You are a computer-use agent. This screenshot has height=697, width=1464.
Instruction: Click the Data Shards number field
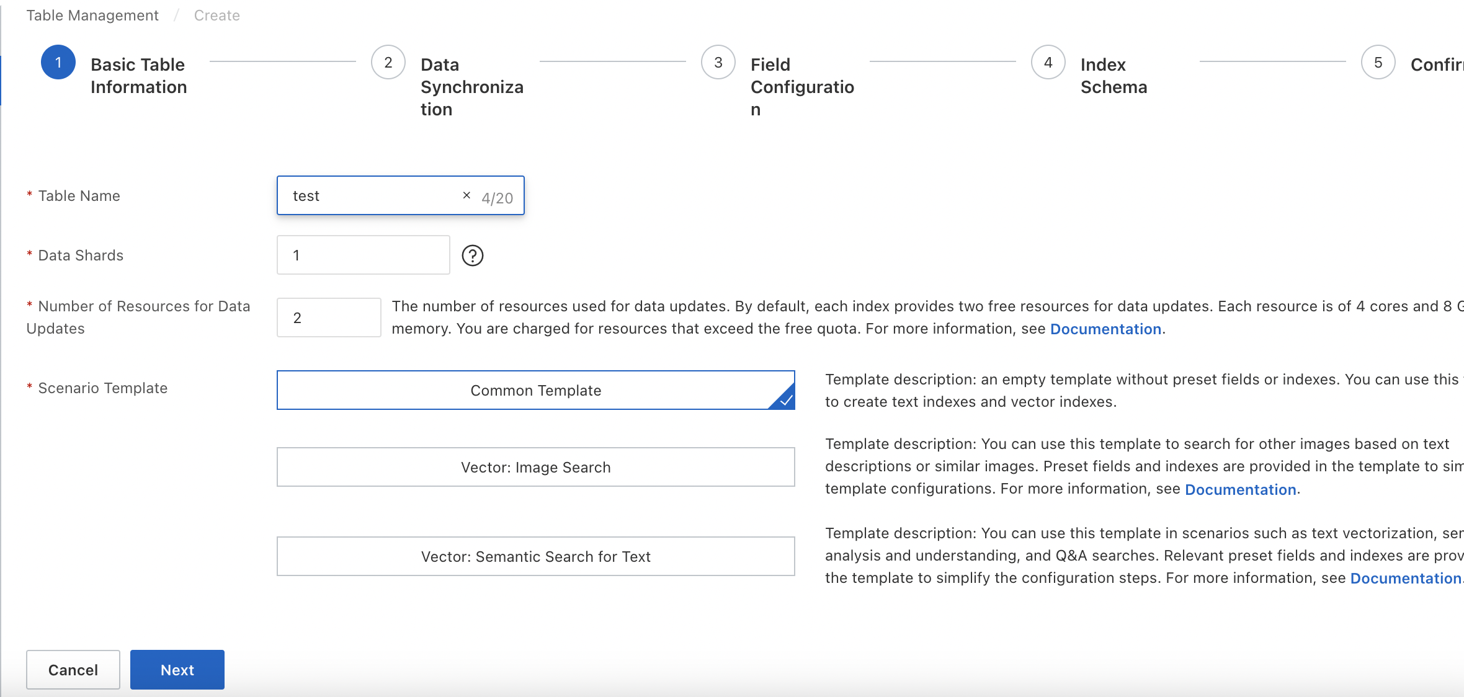(363, 255)
